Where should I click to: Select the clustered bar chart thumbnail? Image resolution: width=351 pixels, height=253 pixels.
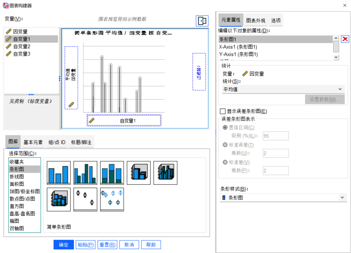tap(85, 173)
